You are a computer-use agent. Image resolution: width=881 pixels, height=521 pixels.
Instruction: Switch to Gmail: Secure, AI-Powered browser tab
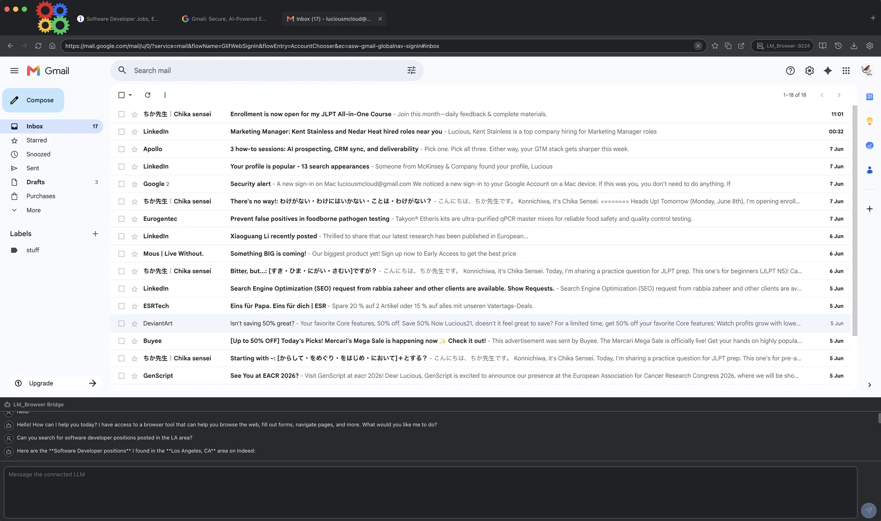tap(224, 19)
